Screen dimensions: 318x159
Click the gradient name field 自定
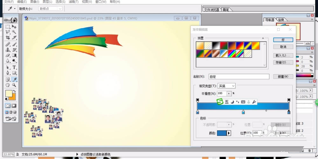tap(239, 76)
